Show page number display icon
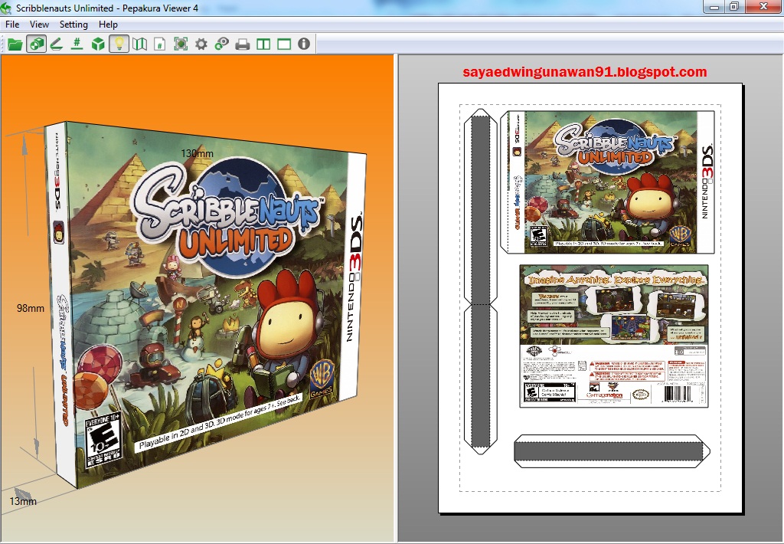The height and width of the screenshot is (544, 784). tap(158, 44)
